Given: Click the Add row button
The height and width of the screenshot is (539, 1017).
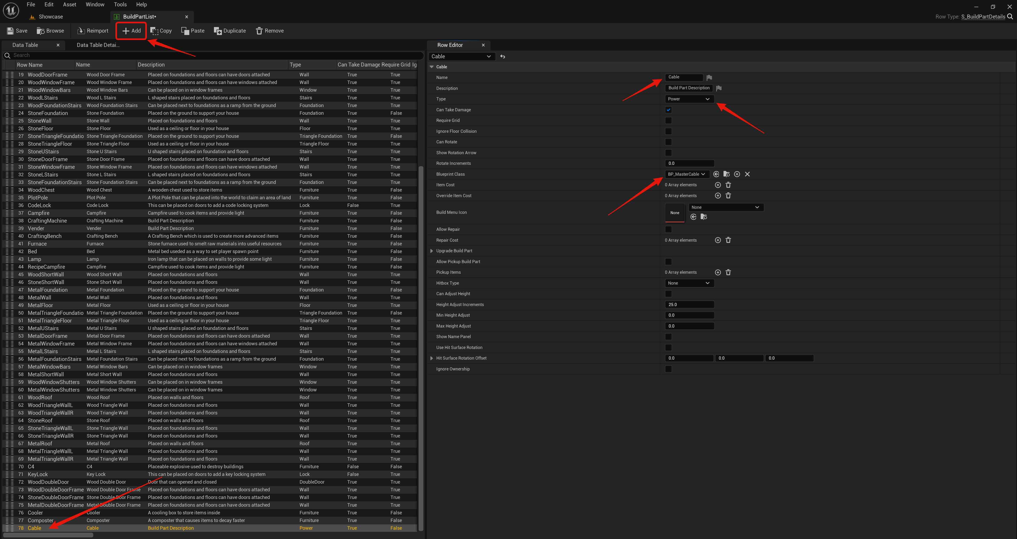Looking at the screenshot, I should point(131,31).
